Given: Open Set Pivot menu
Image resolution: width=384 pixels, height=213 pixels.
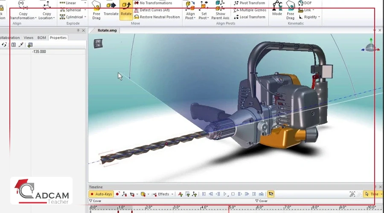Looking at the screenshot, I should 204,10.
